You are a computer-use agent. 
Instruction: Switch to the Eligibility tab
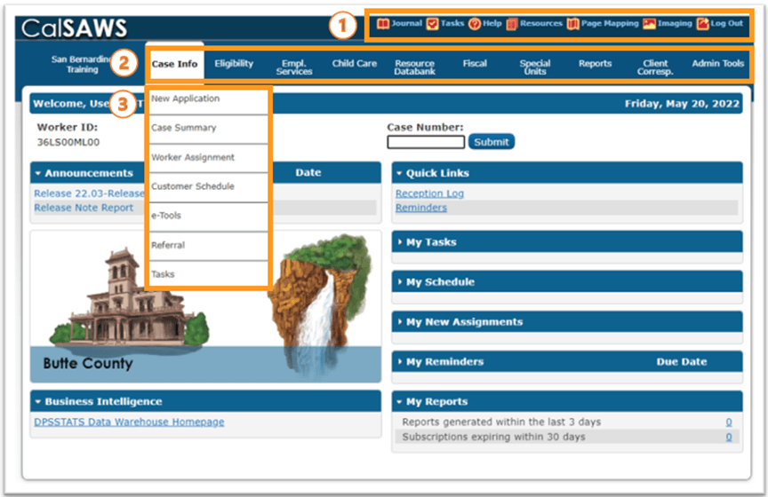pyautogui.click(x=234, y=64)
